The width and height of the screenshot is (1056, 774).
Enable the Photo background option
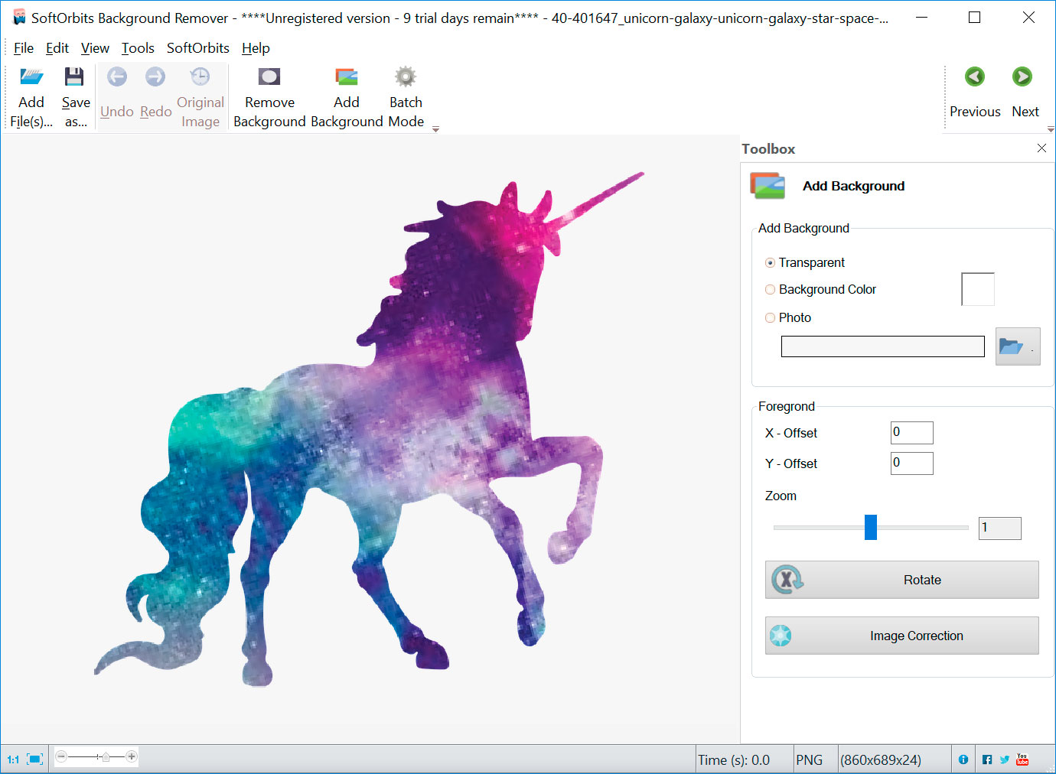(770, 317)
